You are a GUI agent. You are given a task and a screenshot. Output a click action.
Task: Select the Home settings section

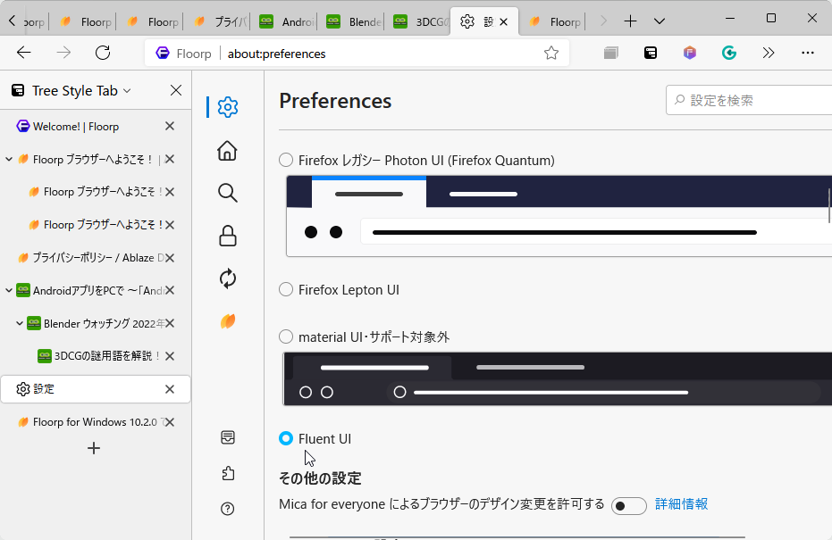(227, 151)
